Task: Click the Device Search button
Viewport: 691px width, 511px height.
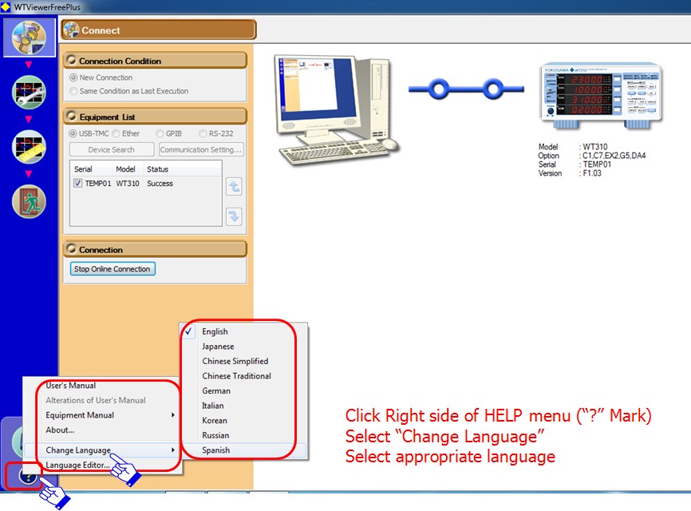Action: [x=112, y=149]
